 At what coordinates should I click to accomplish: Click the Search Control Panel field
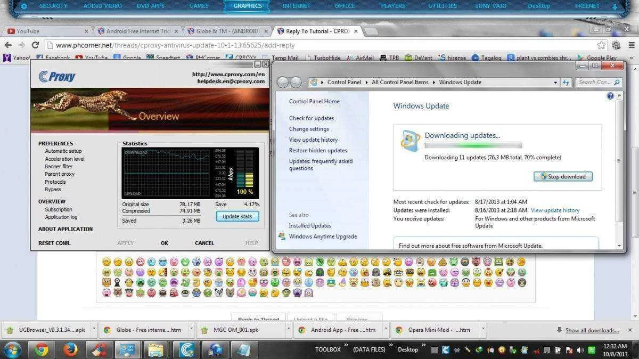pos(598,82)
